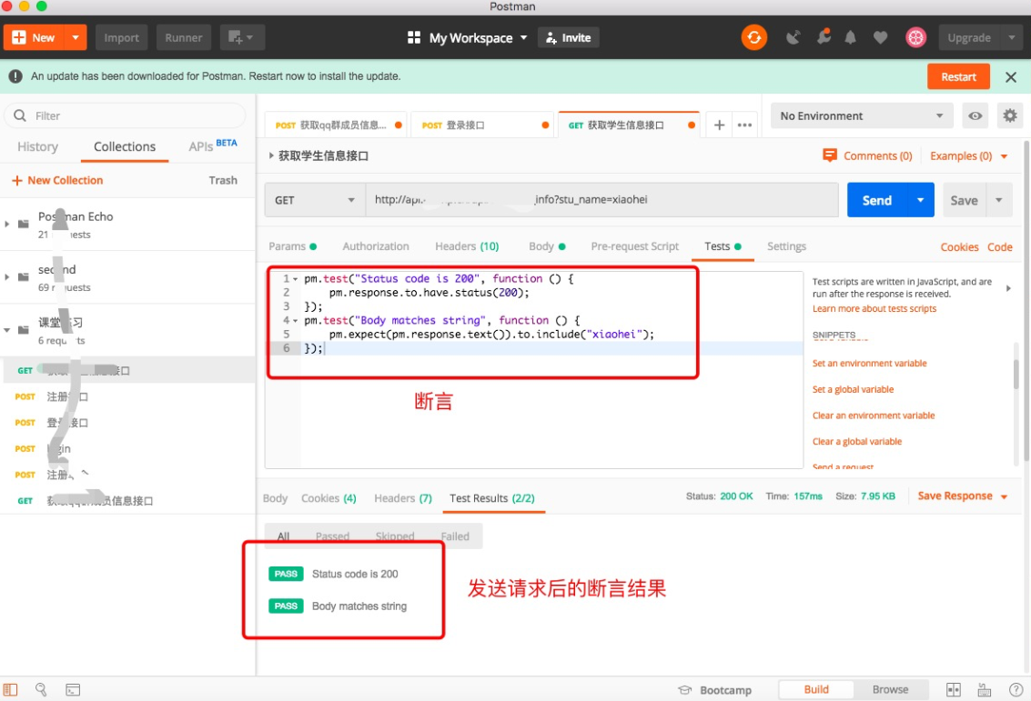Add a new request tab

(719, 125)
